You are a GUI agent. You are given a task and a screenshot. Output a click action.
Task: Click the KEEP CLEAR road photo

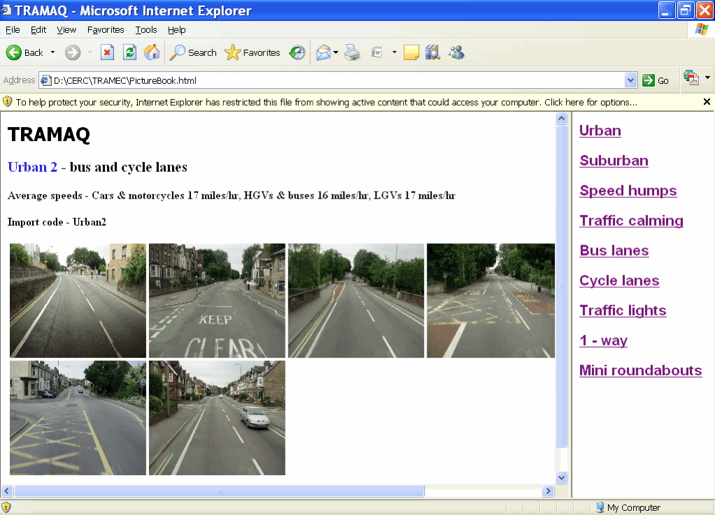(217, 300)
